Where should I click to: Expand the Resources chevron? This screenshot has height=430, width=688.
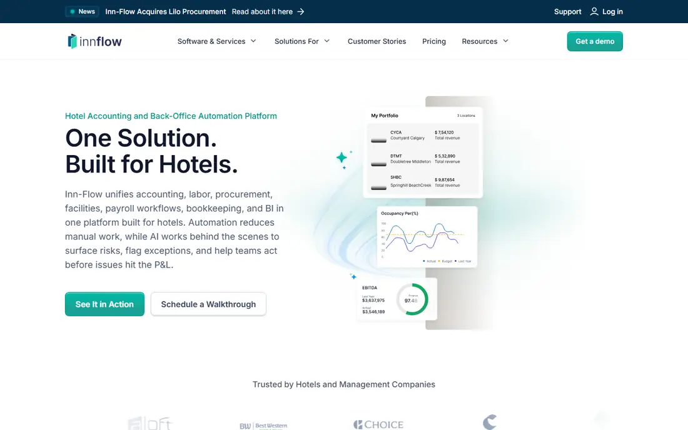(505, 41)
